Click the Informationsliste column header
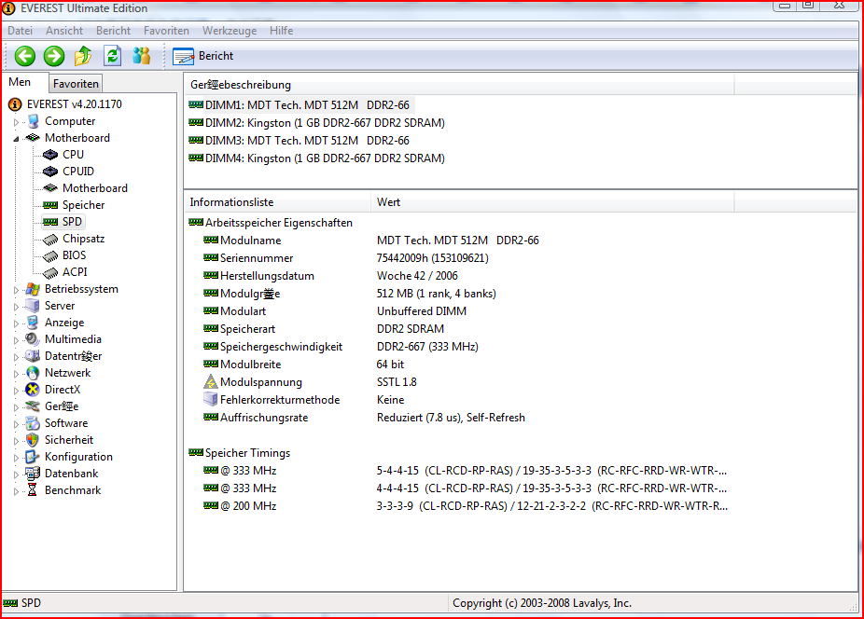The height and width of the screenshot is (619, 864). click(278, 202)
